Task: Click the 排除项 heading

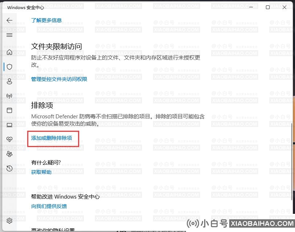Action: pos(42,105)
